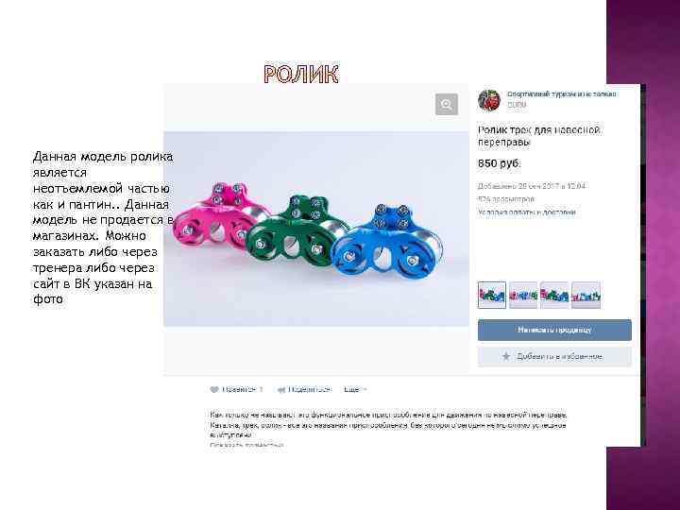Click the megaphone share icon near Поделиться
The width and height of the screenshot is (680, 510).
click(x=281, y=390)
